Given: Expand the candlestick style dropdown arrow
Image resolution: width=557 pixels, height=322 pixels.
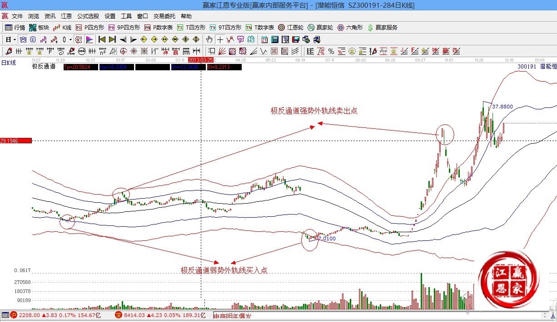Looking at the screenshot, I should (70, 39).
